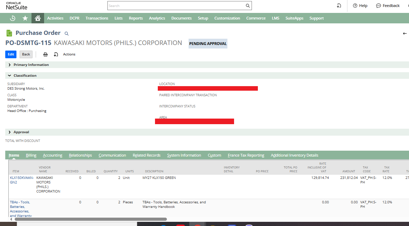Click the new note icon before Actions

tap(56, 54)
